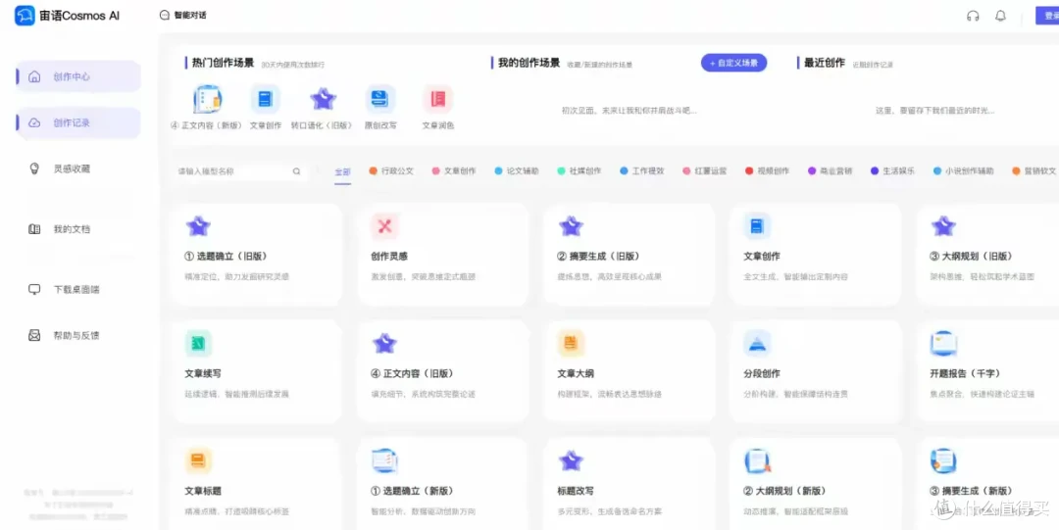Select the 视频创作 category tab
Screen dimensions: 1059x530
(767, 171)
